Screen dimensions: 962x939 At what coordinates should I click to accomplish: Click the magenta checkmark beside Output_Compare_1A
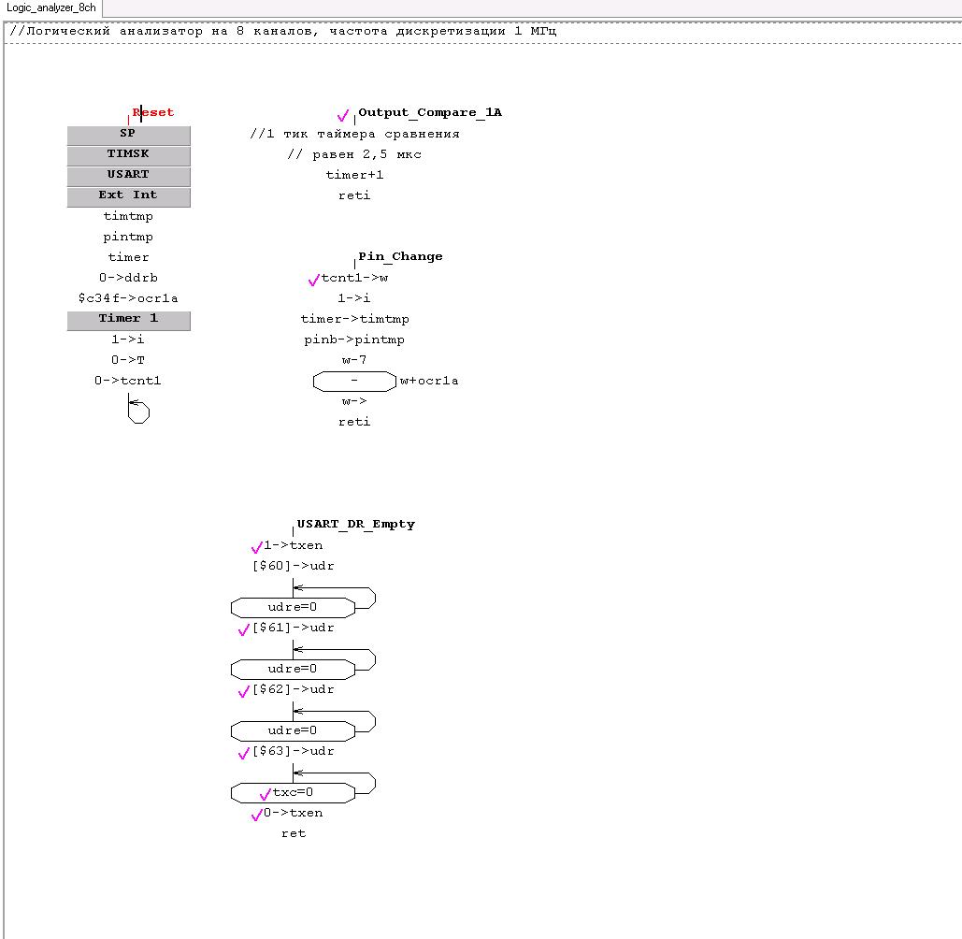[x=343, y=116]
